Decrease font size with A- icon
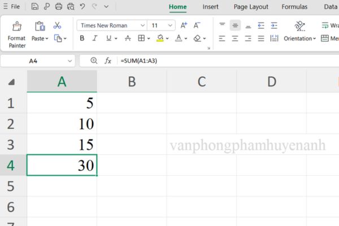339x226 pixels. 197,25
